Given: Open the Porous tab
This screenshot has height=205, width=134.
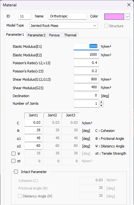Looking at the screenshot, I should point(54,35).
